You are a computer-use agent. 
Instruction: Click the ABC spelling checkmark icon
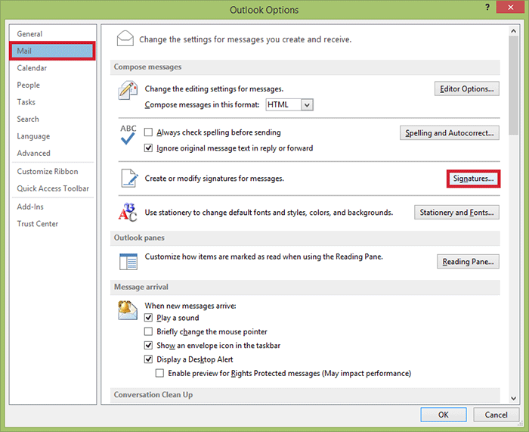[x=128, y=135]
